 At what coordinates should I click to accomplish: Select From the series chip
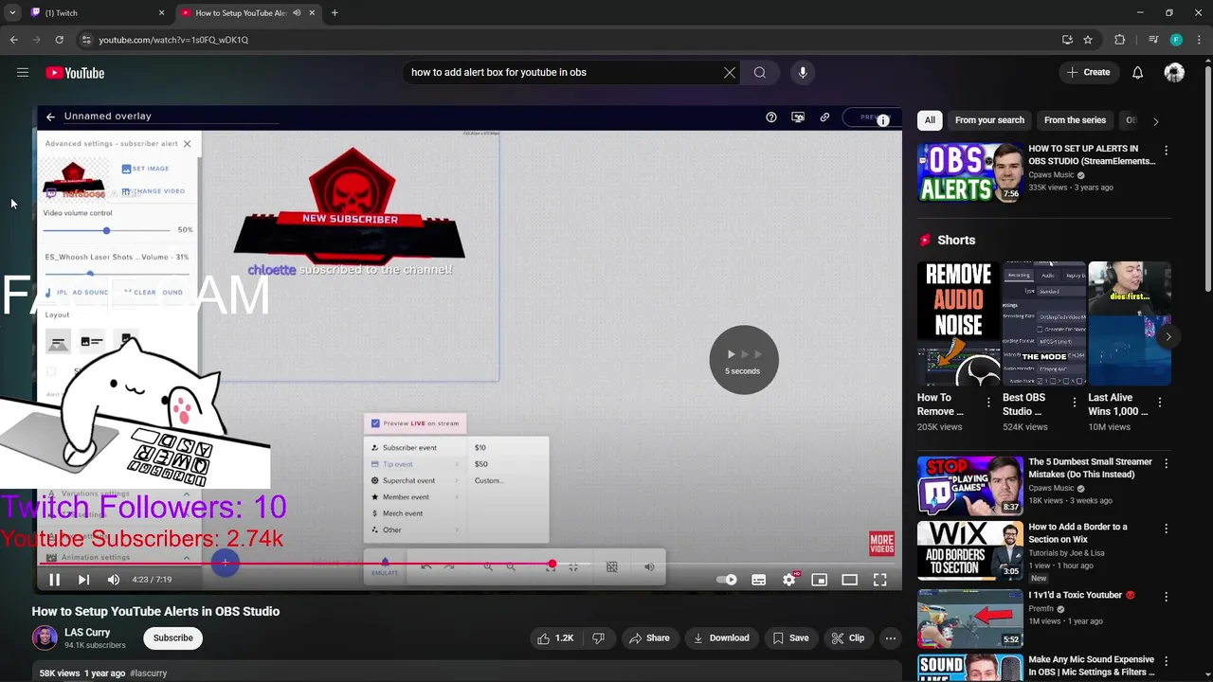(1075, 120)
